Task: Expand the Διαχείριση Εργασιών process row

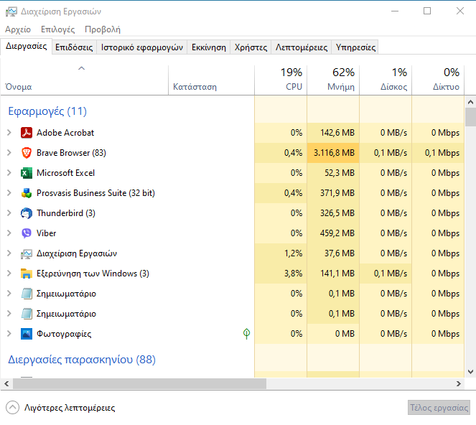Action: [x=9, y=253]
